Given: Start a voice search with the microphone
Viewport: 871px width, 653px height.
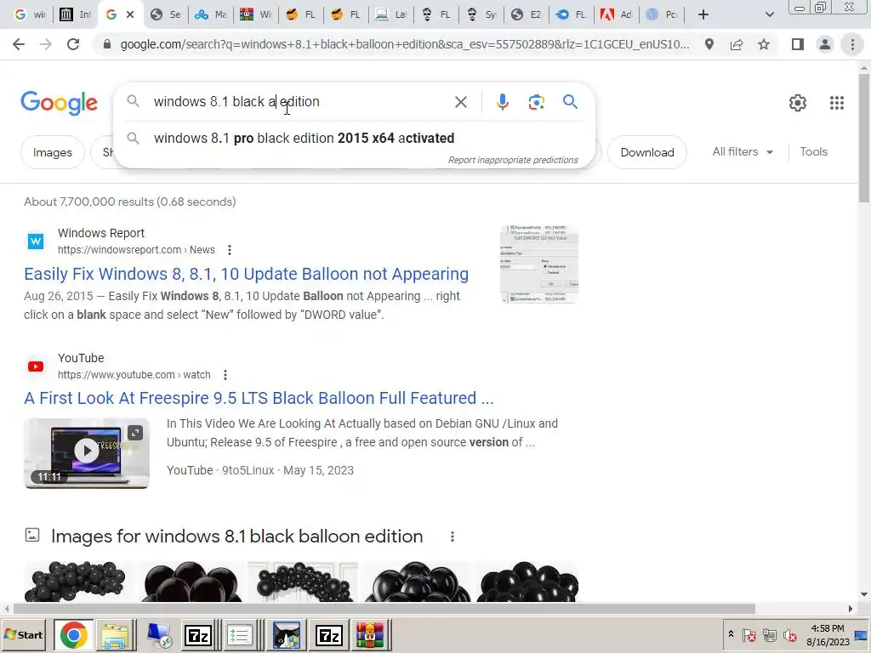Looking at the screenshot, I should pyautogui.click(x=502, y=102).
